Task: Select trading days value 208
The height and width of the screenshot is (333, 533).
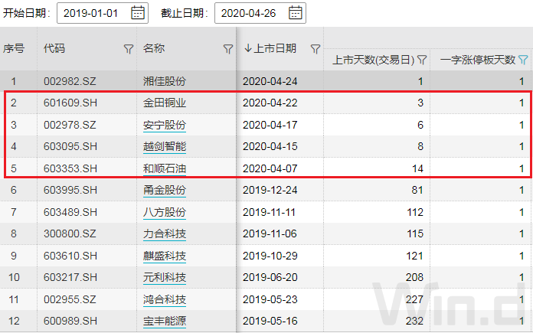Action: (x=415, y=277)
